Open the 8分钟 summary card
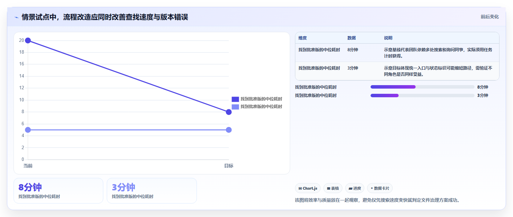This screenshot has height=217, width=513. [x=58, y=191]
